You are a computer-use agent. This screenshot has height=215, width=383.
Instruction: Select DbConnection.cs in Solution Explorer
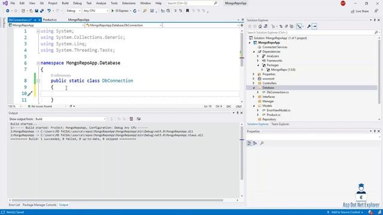(278, 93)
